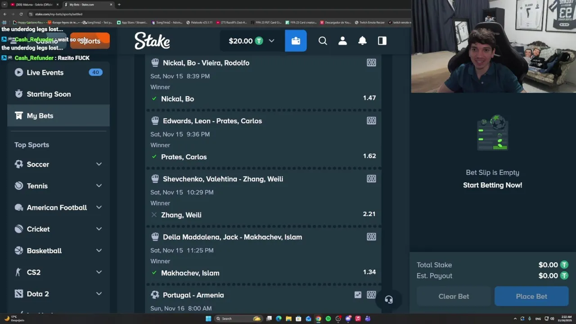Click the 1.34 odds on Makhachev, Islam
The width and height of the screenshot is (576, 324).
(x=369, y=272)
